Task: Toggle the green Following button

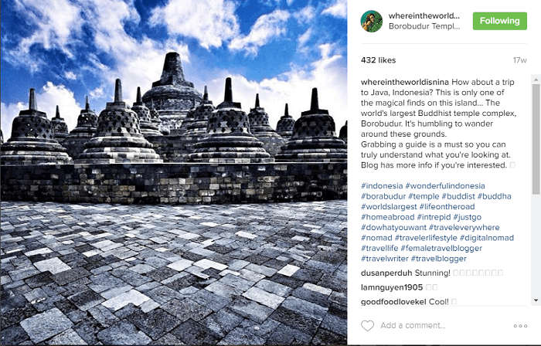Action: tap(499, 21)
